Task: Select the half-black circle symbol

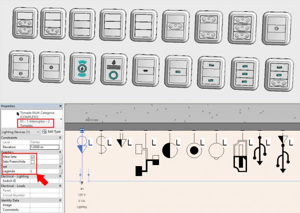Action: pos(169,151)
